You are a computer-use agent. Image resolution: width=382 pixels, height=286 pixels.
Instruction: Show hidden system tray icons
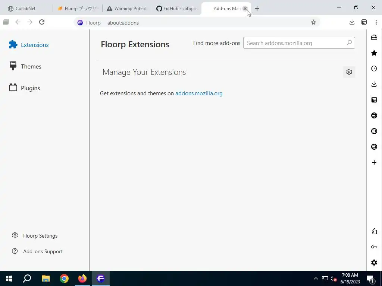pos(316,279)
